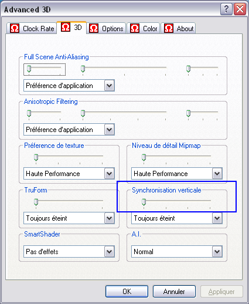The image size is (249, 304).
Task: Expand the Full Scene Anti-Aliasing dropdown
Action: pyautogui.click(x=110, y=86)
